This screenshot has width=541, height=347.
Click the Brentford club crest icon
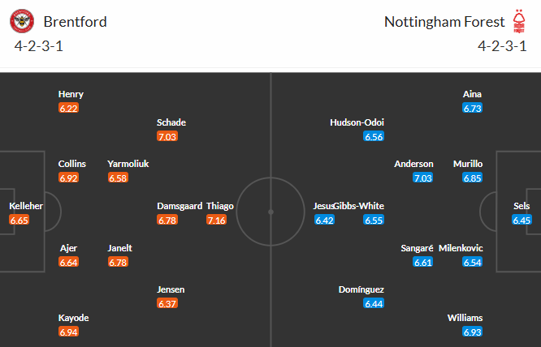[x=28, y=20]
